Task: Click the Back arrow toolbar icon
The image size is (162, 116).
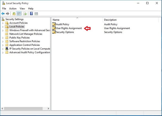Action: (3, 14)
